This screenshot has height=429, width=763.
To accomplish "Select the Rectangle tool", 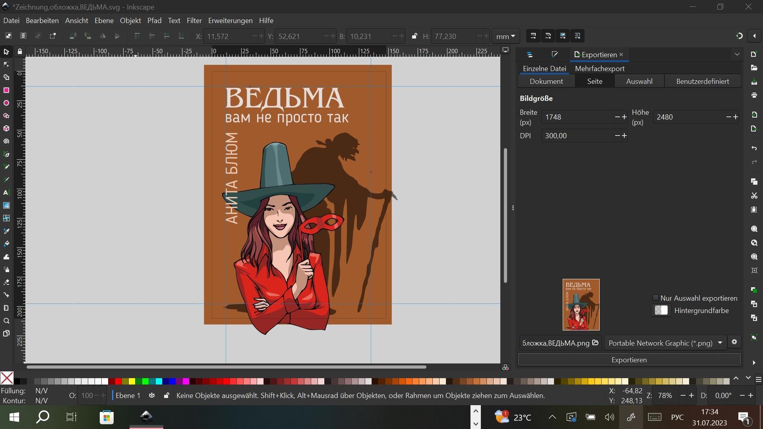I will [6, 91].
